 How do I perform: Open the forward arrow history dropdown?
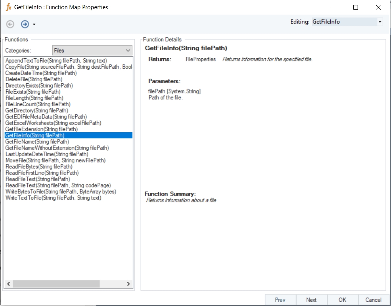tap(34, 25)
